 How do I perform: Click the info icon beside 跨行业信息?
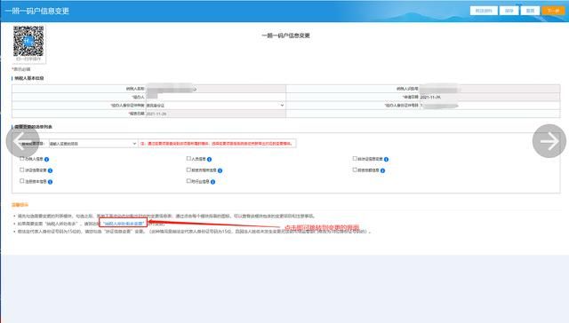[x=213, y=182]
